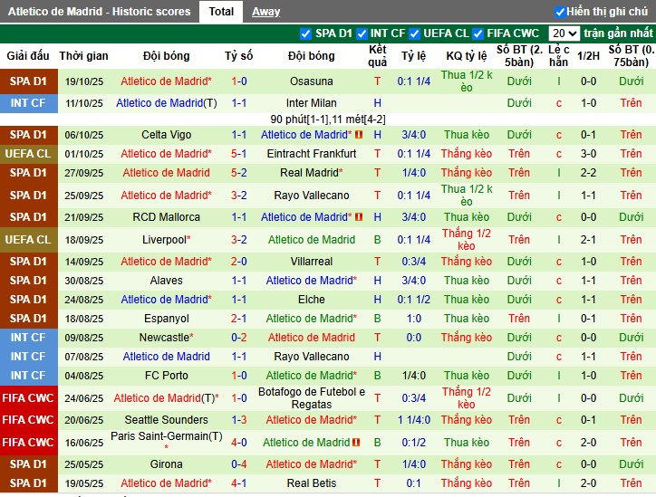Open the 0-4 score of the Girona match

[x=239, y=464]
